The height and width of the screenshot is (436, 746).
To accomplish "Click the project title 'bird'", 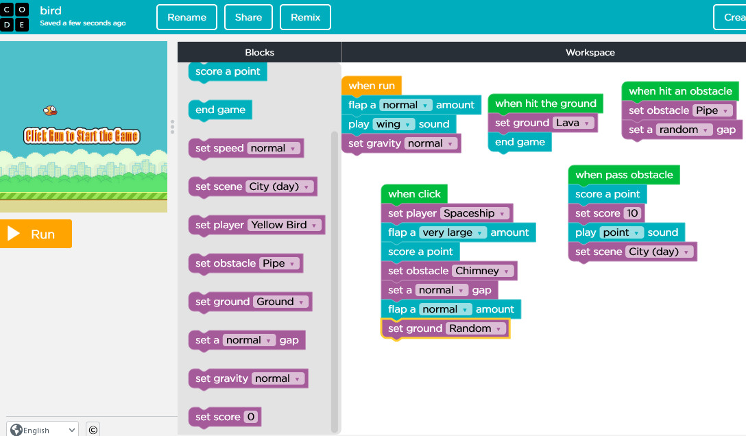I will coord(51,10).
